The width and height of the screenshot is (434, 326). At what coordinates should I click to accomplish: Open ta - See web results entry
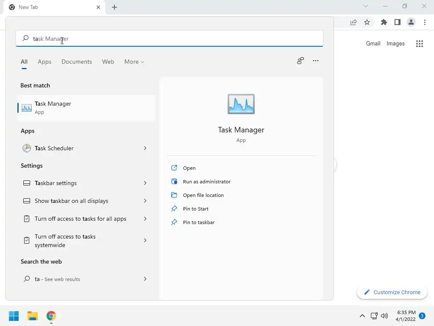pos(86,279)
